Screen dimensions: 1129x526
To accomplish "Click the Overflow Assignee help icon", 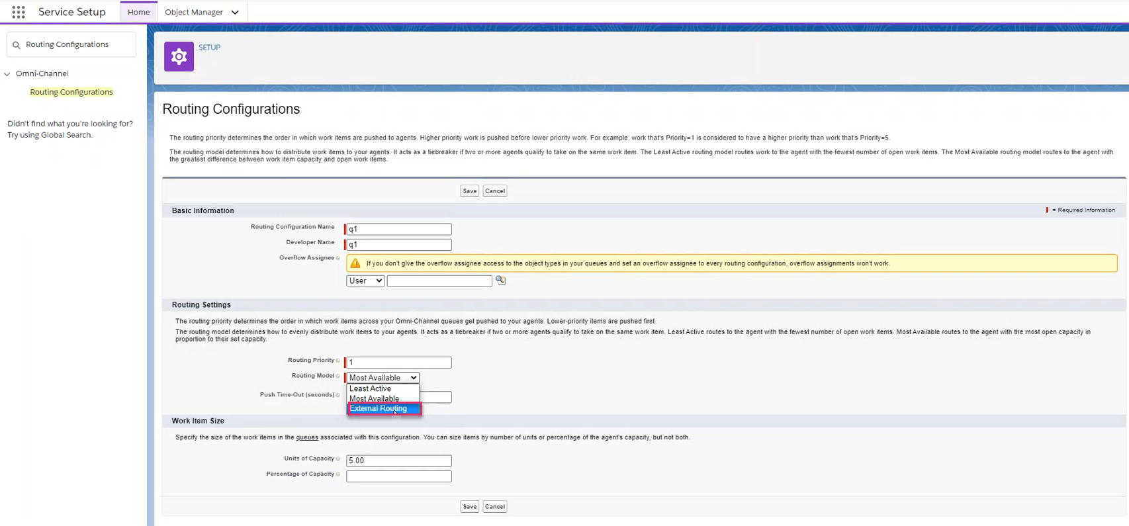I will point(338,258).
